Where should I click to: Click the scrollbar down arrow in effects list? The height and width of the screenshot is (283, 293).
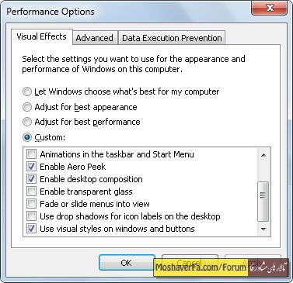[263, 229]
